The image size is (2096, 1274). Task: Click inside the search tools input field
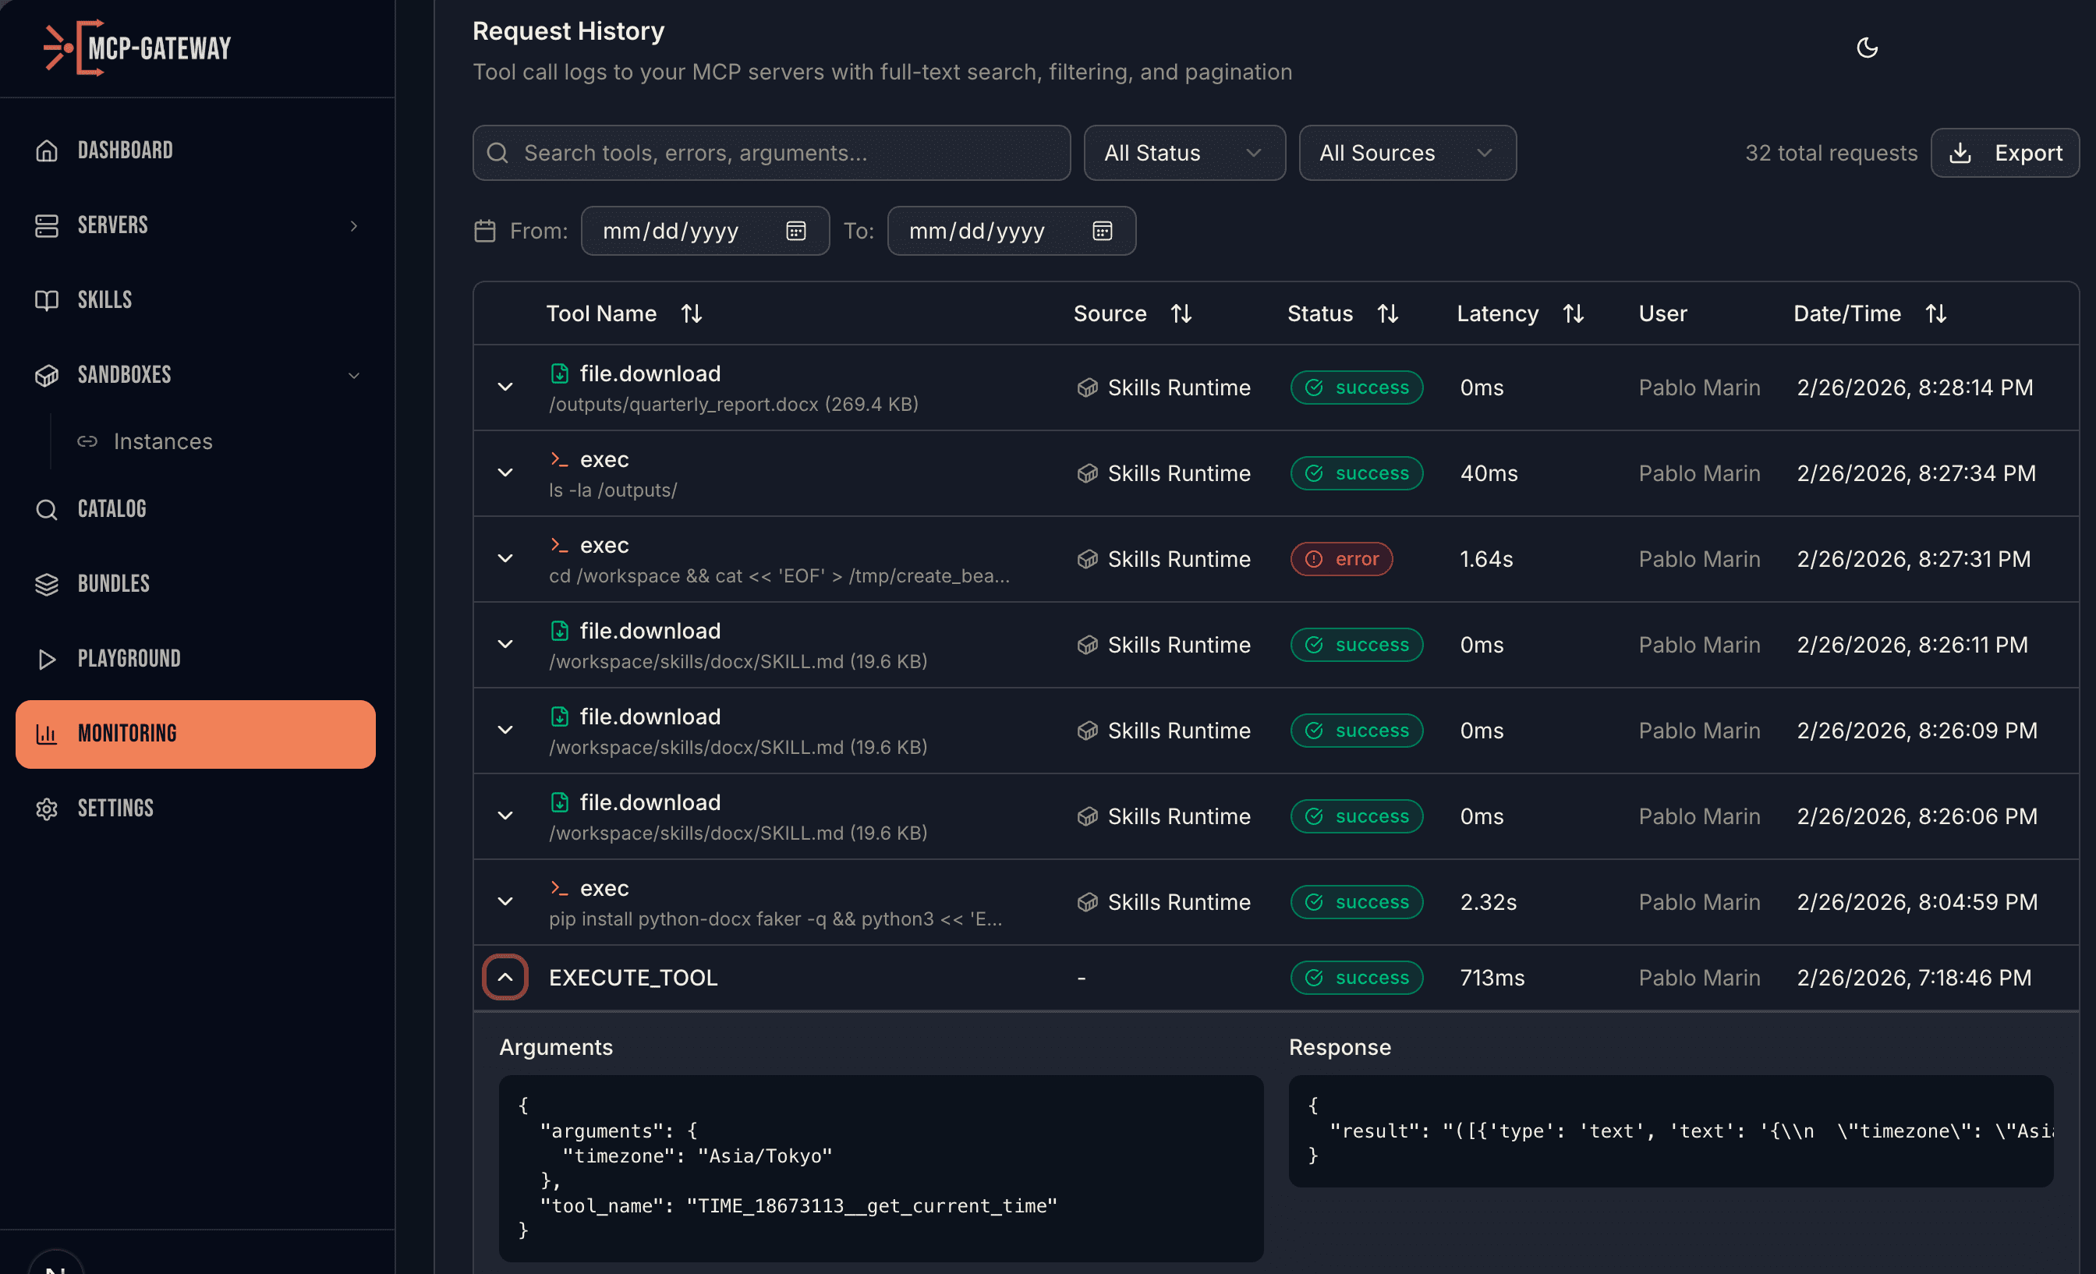point(766,153)
